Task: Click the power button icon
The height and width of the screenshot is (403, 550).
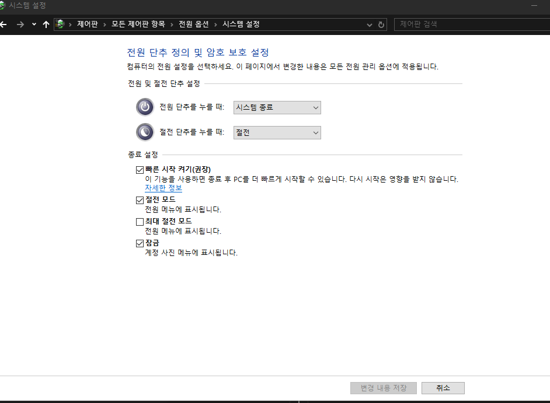Action: [145, 107]
